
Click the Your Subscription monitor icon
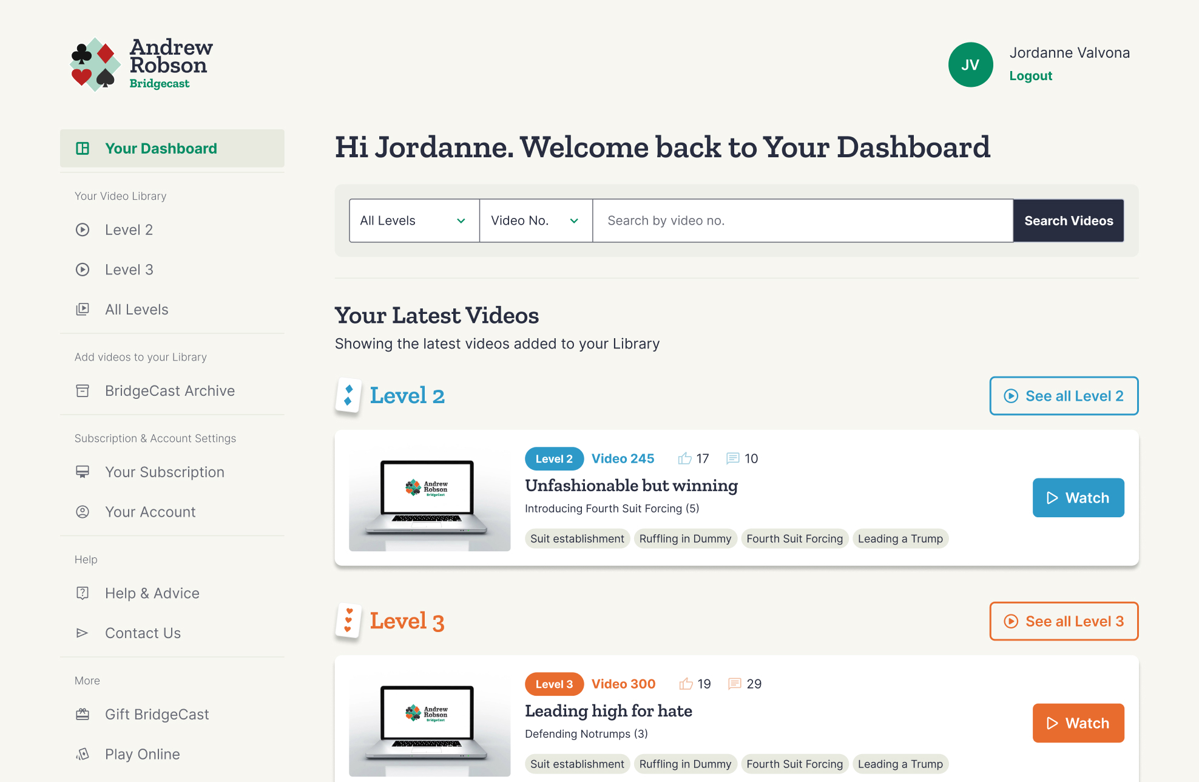(83, 472)
